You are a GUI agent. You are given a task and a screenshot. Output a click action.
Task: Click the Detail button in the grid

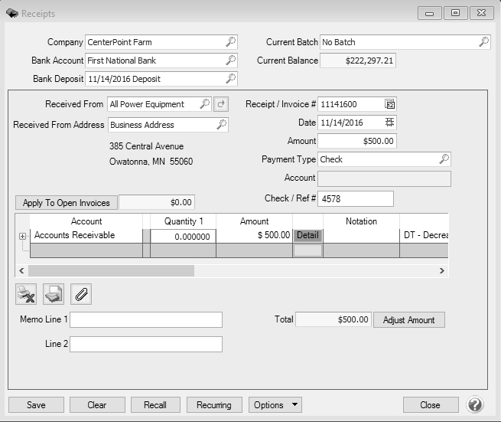[307, 236]
